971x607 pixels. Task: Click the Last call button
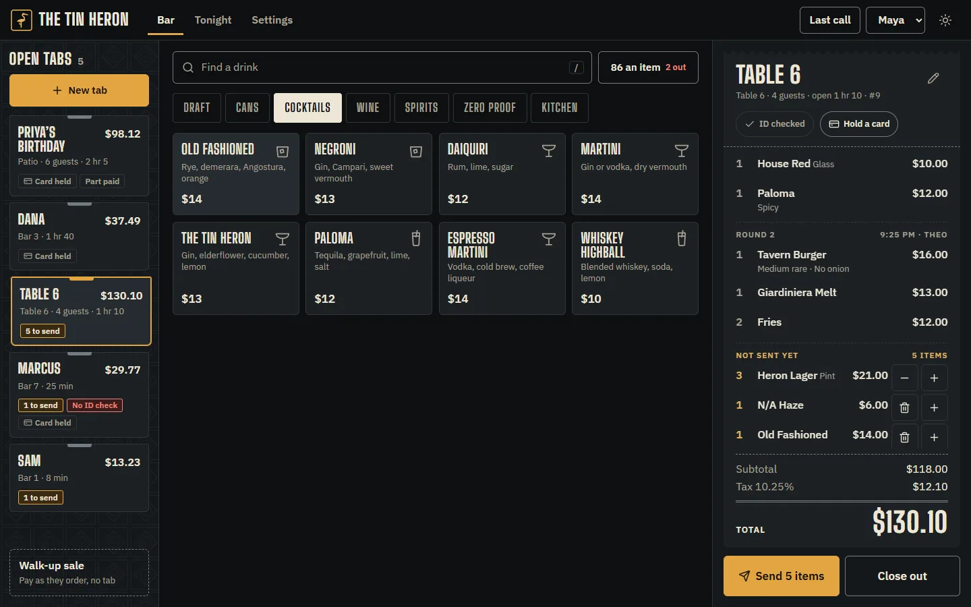(830, 20)
